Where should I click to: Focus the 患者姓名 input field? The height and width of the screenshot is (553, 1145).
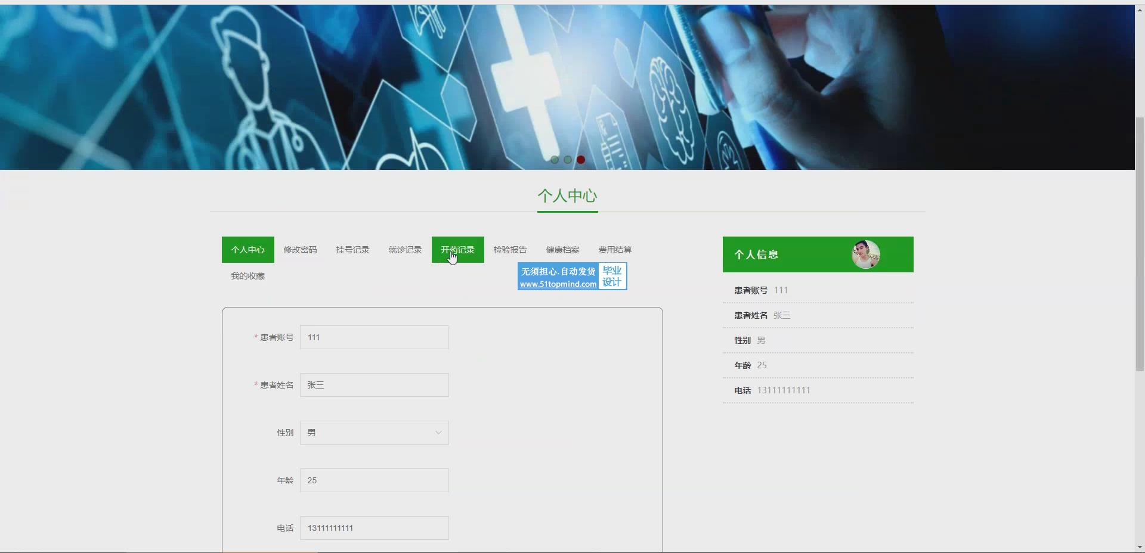point(375,385)
